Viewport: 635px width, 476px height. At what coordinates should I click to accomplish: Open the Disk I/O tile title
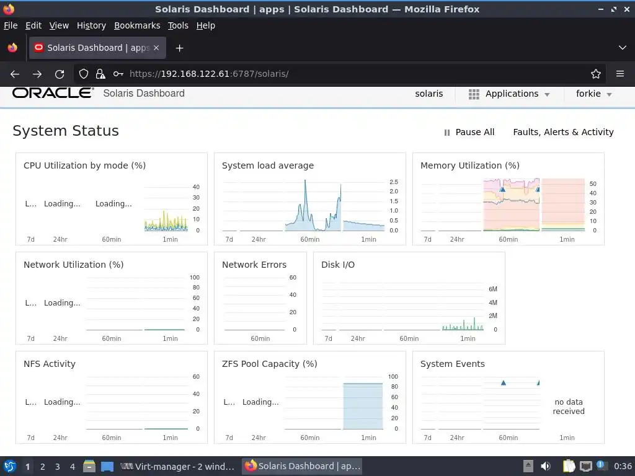[338, 265]
